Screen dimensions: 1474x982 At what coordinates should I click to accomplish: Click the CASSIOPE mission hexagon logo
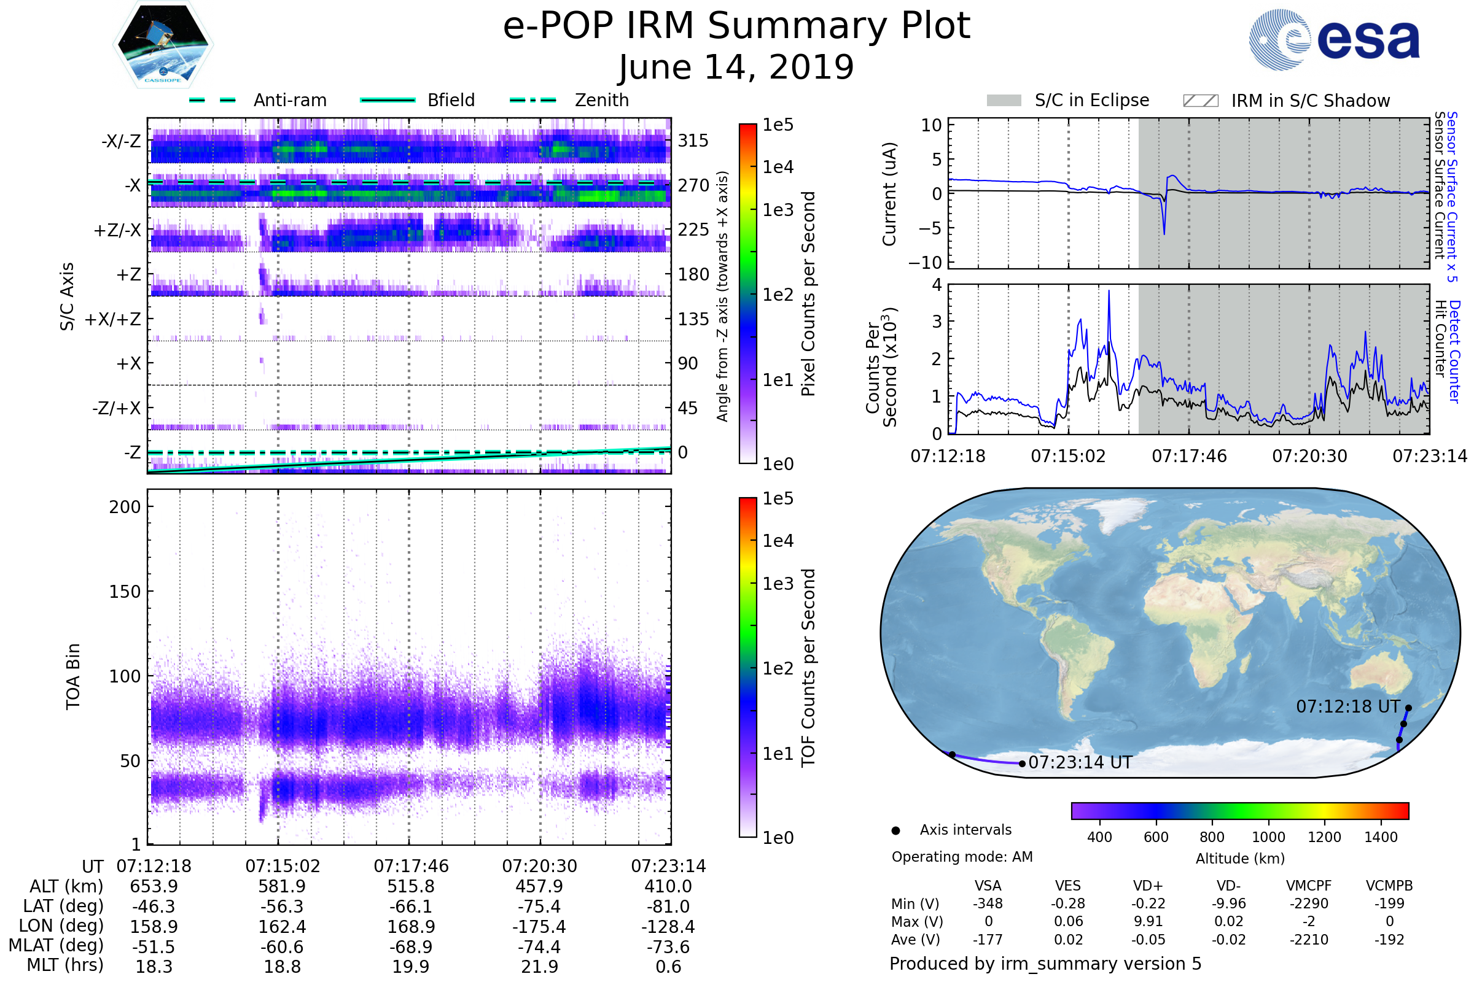tap(163, 45)
